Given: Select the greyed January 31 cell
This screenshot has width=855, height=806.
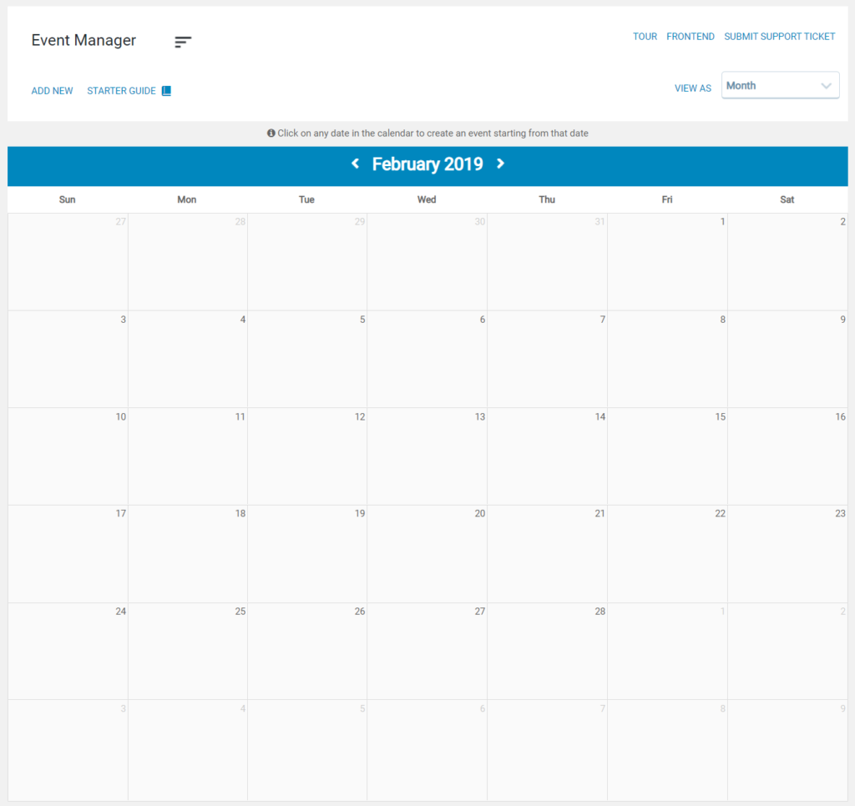Looking at the screenshot, I should [x=547, y=262].
